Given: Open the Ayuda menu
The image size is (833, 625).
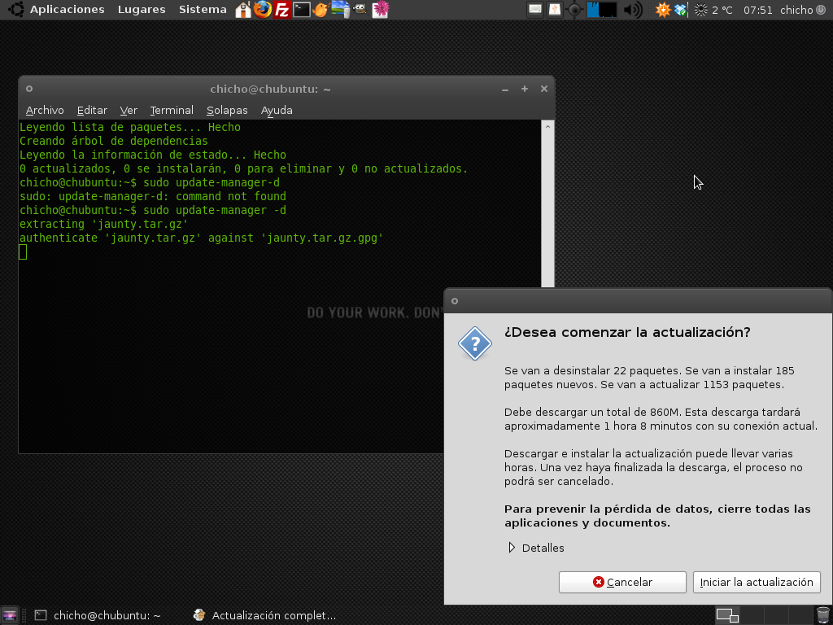Looking at the screenshot, I should point(277,111).
